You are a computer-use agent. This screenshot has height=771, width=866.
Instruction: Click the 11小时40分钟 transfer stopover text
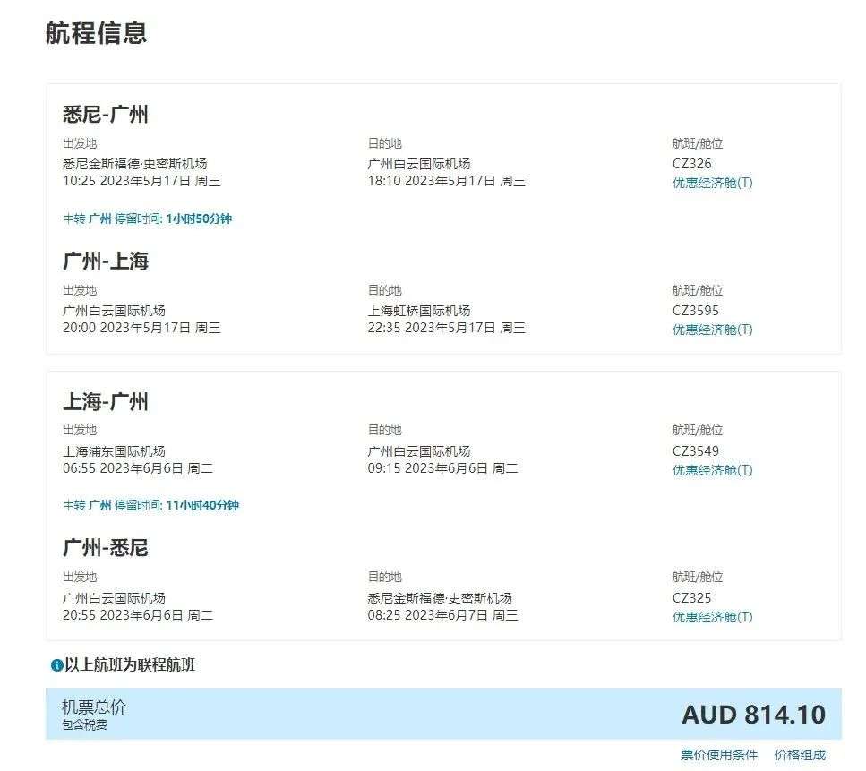coord(201,505)
